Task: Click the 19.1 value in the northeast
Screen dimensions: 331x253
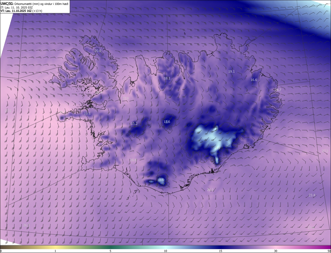Action: click(231, 71)
